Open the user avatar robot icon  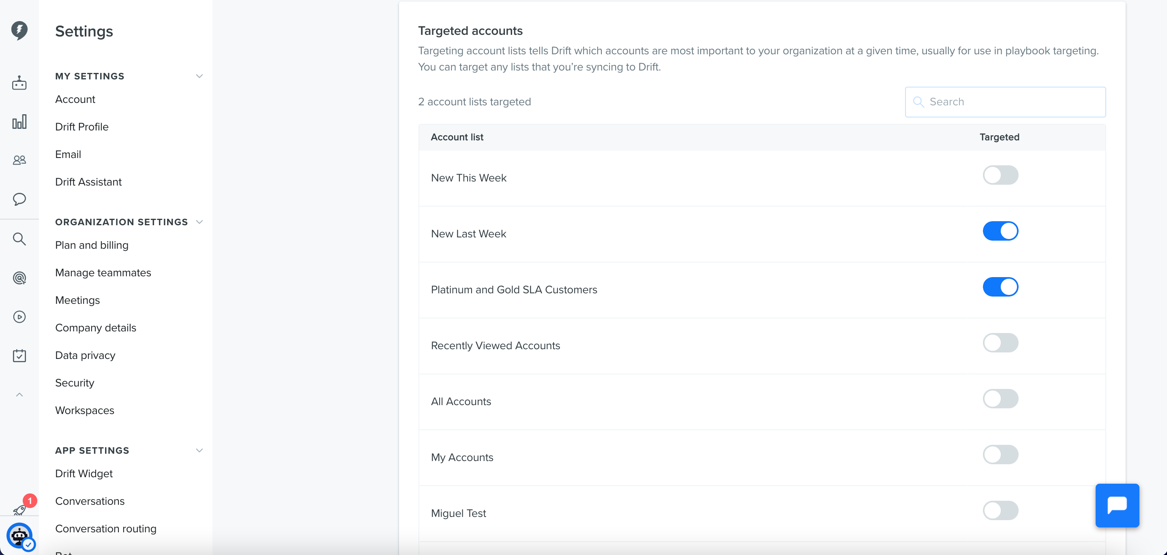(19, 536)
